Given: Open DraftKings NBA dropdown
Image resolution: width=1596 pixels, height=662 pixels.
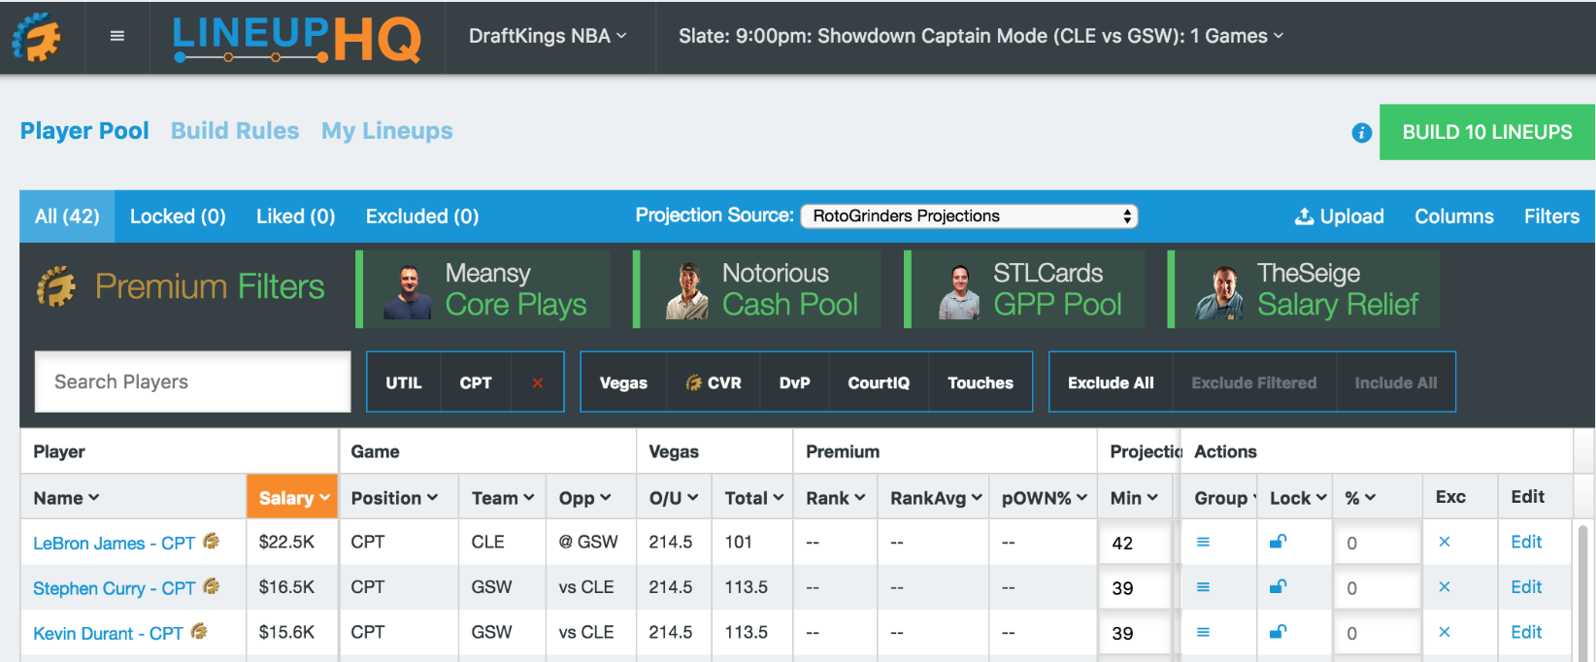Looking at the screenshot, I should [x=549, y=36].
